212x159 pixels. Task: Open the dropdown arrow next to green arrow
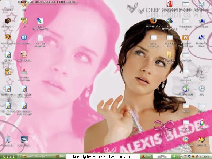(178, 156)
